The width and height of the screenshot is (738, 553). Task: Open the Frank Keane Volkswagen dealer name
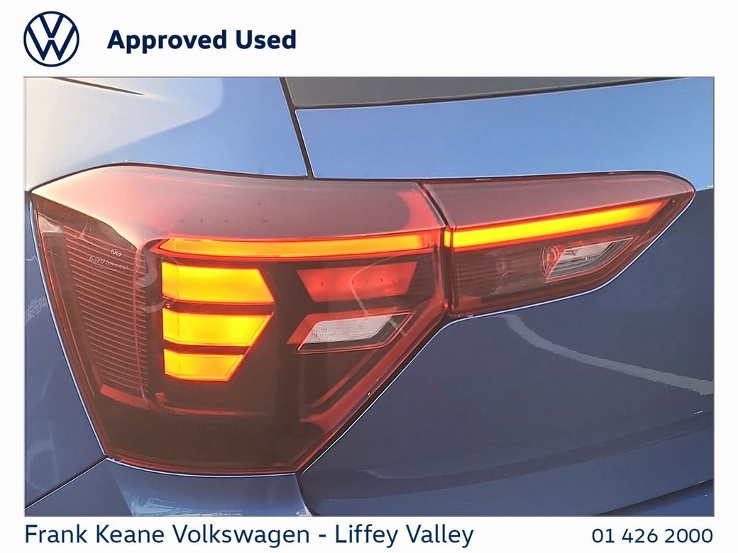[x=167, y=535]
